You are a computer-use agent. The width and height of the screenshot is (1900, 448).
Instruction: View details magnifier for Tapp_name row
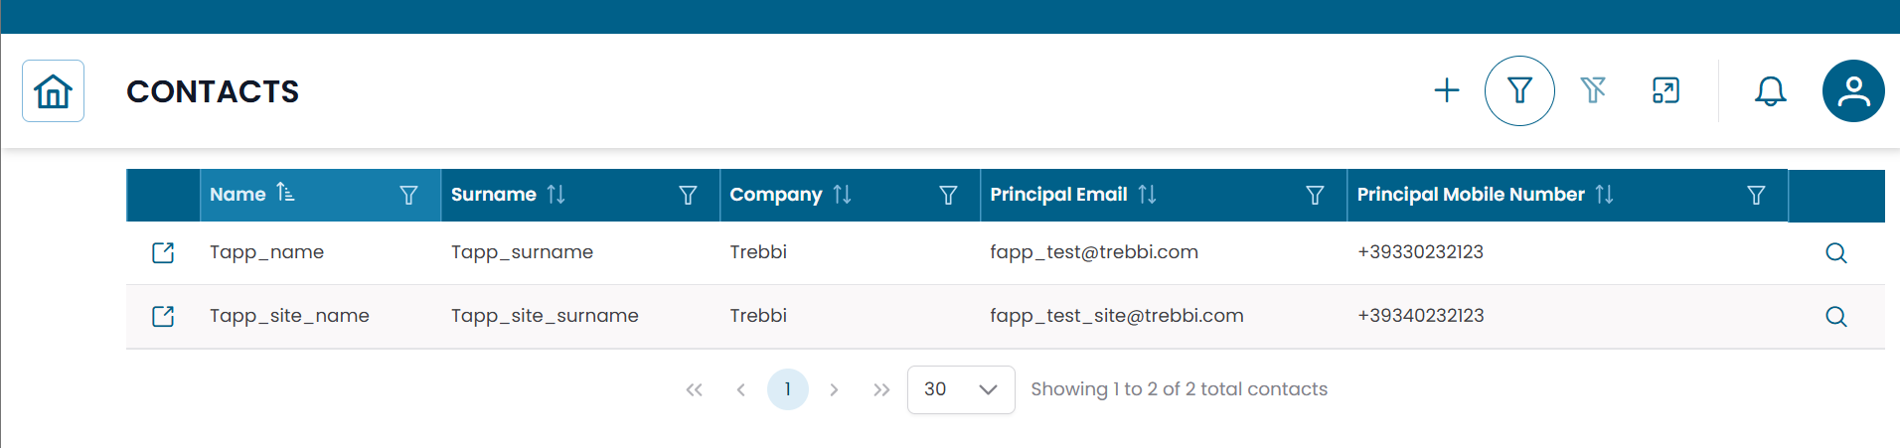pos(1835,253)
